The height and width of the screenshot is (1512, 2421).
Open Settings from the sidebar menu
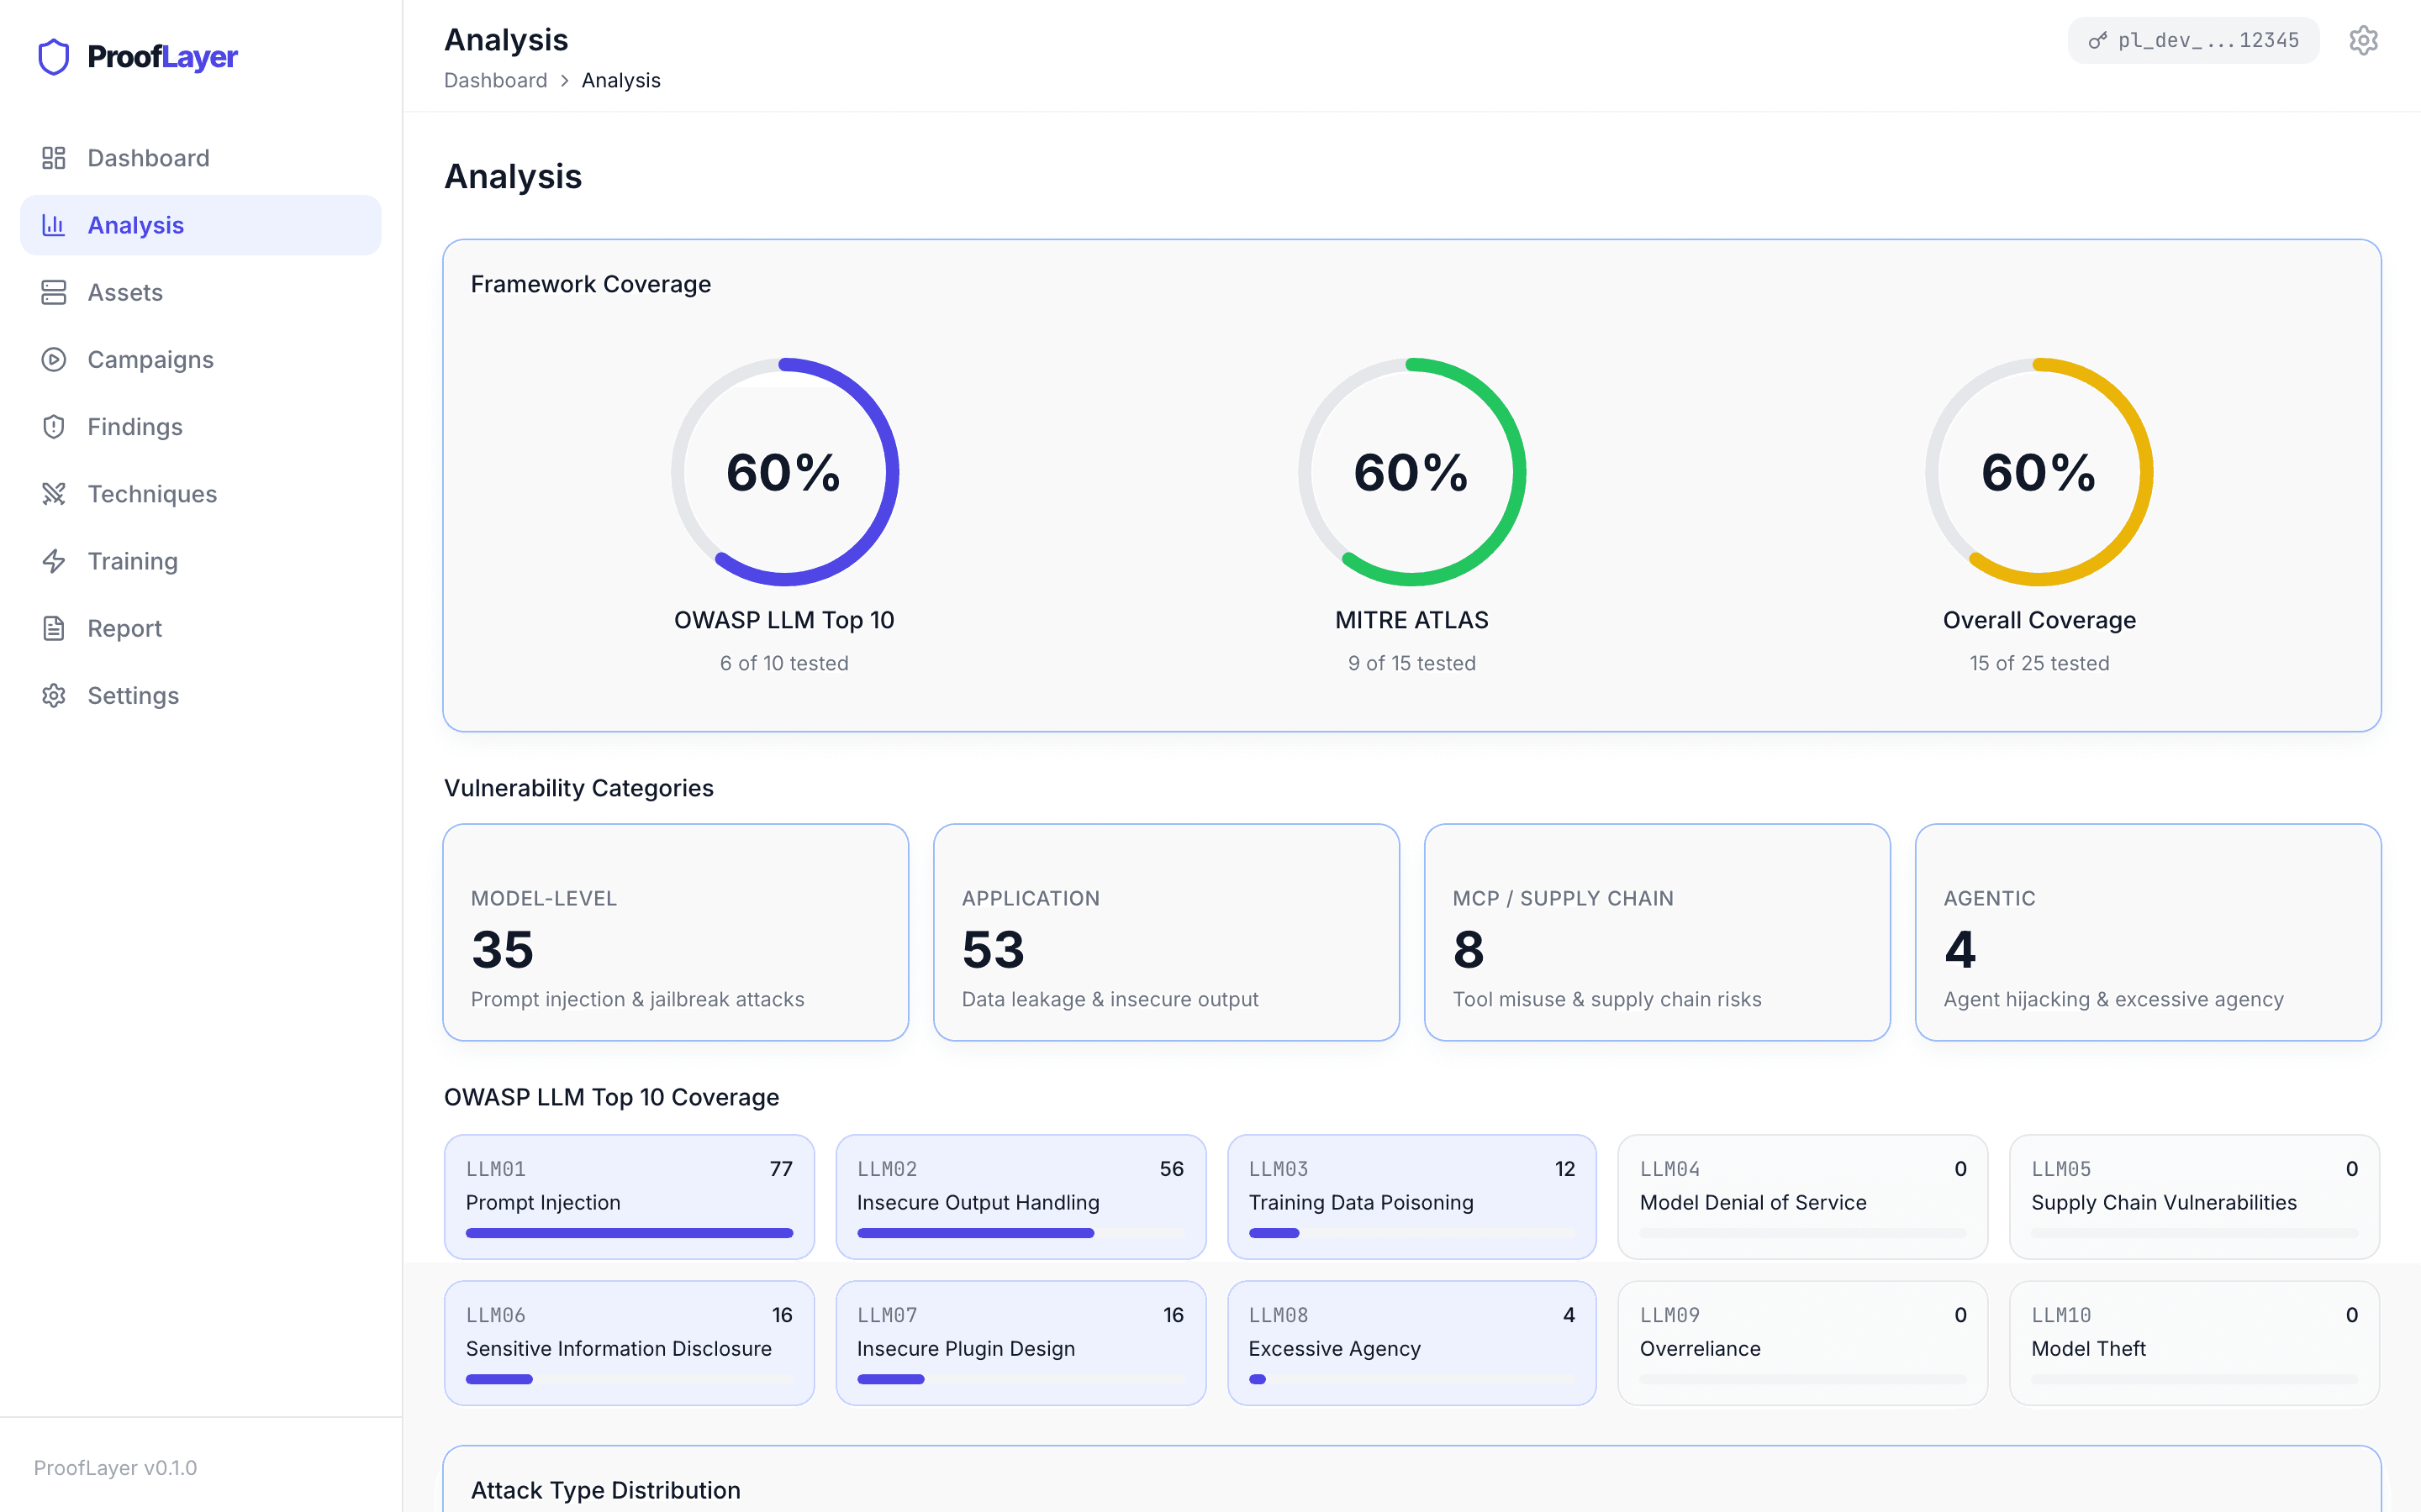tap(133, 695)
